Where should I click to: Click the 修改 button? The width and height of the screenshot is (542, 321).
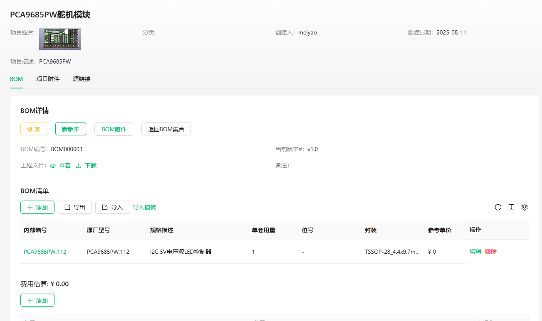click(x=34, y=129)
